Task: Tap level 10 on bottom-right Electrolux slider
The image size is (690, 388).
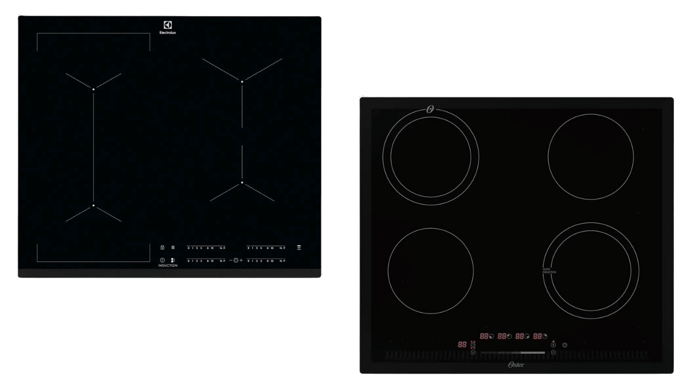Action: click(x=272, y=261)
